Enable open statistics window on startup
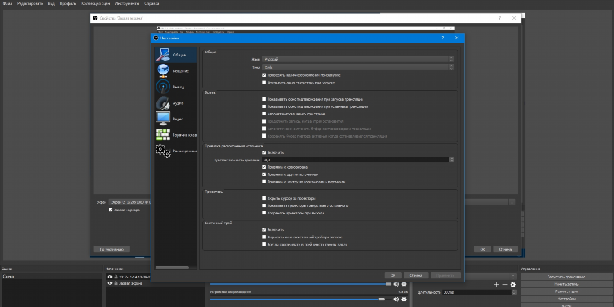The width and height of the screenshot is (614, 307). click(x=264, y=83)
